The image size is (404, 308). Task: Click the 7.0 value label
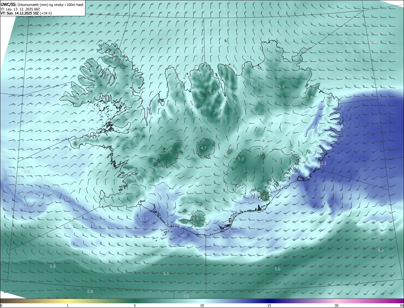(x=186, y=296)
